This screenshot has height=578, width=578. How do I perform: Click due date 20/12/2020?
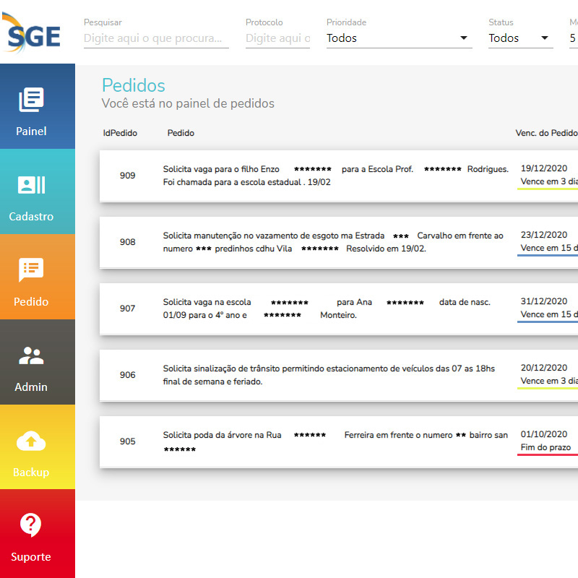[x=544, y=368]
